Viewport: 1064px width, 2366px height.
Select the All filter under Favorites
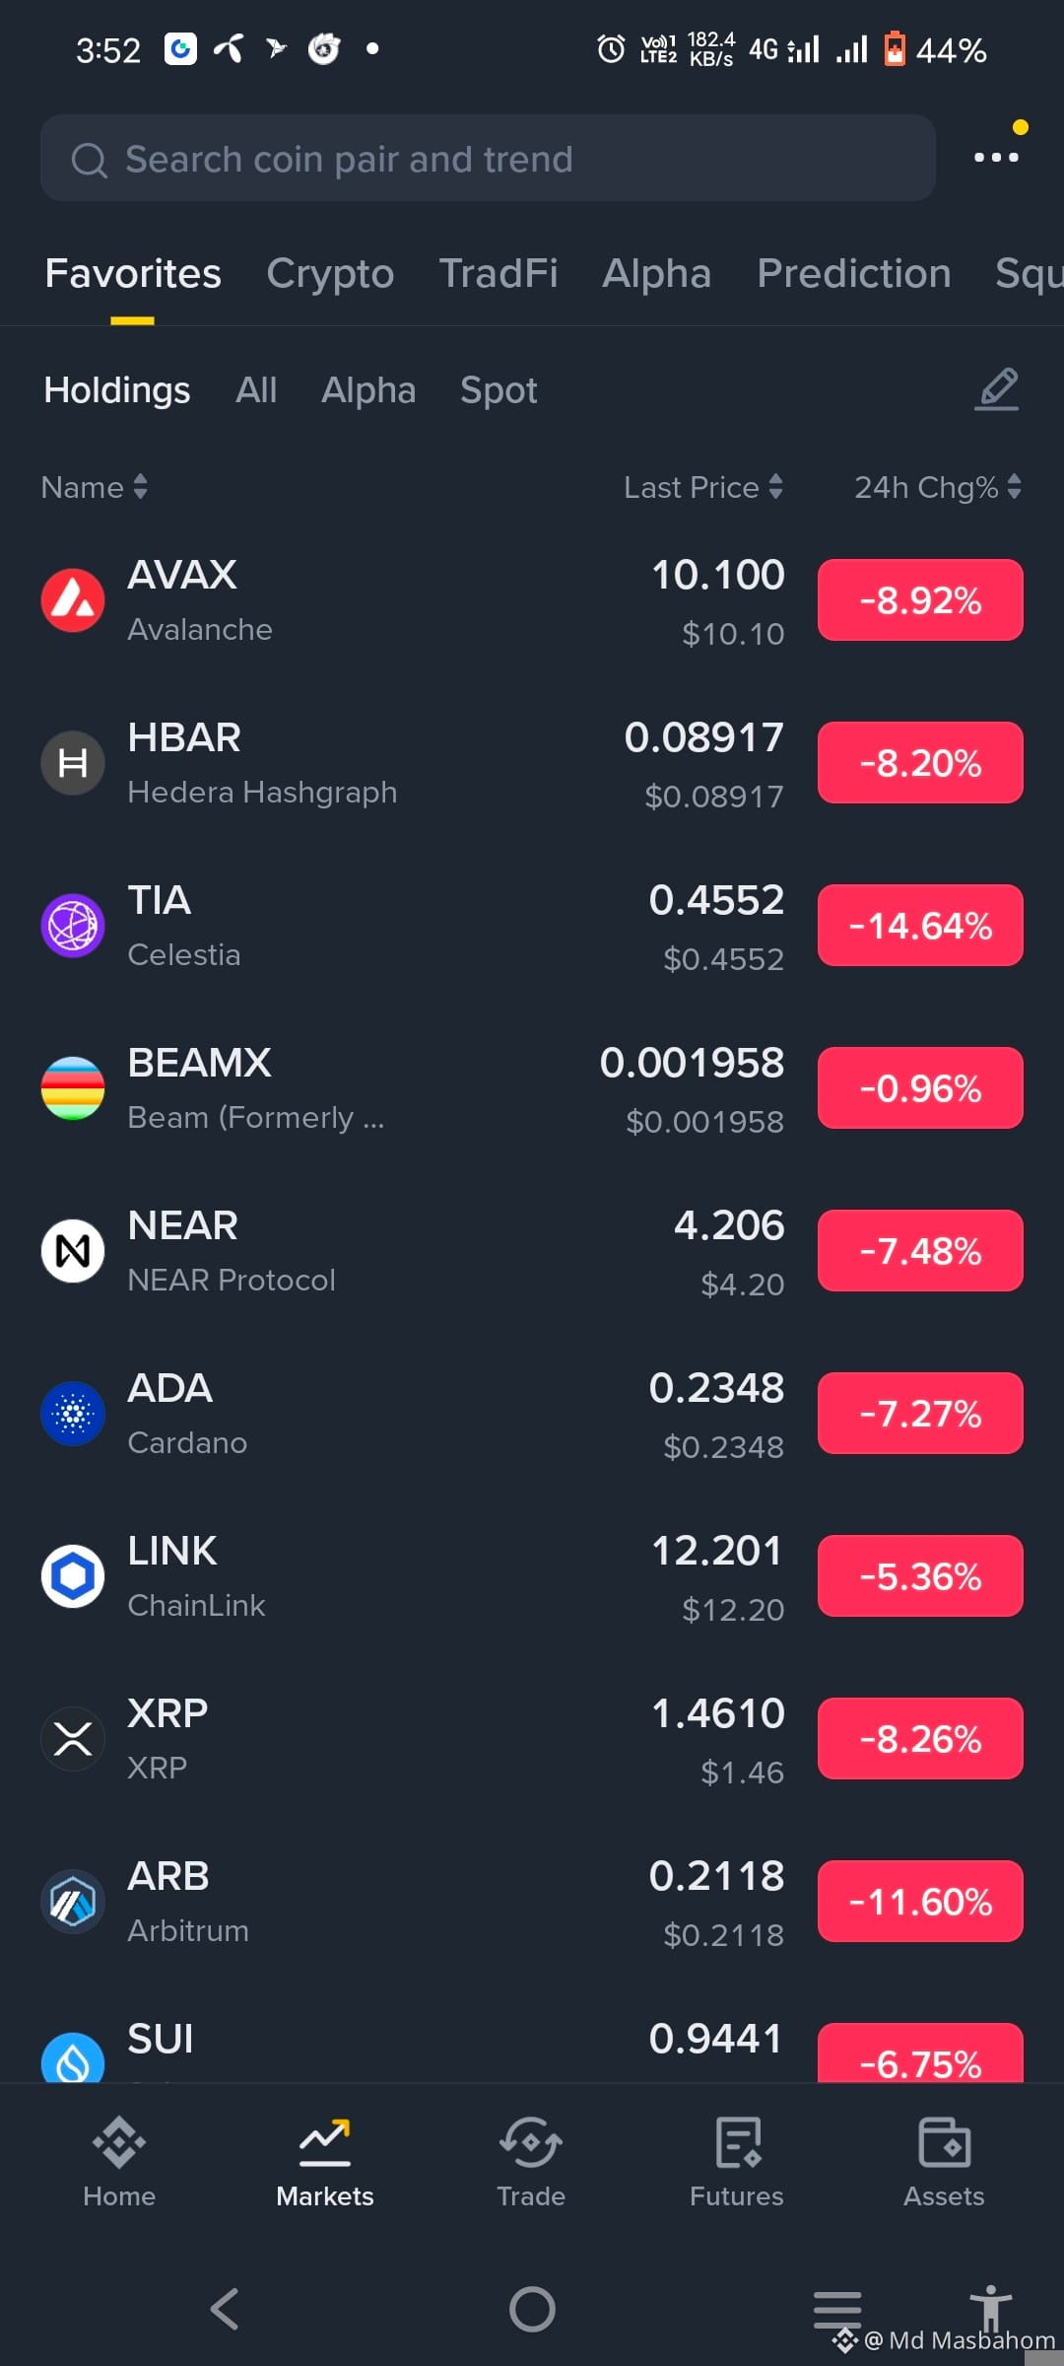click(256, 390)
